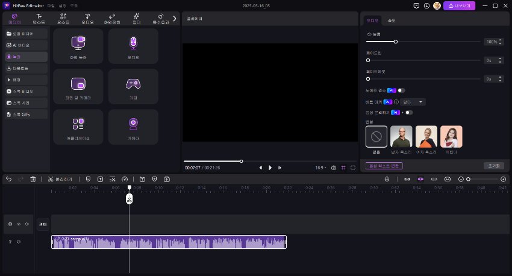The height and width of the screenshot is (276, 512).
Task: Start Screen Recording from the monitor card
Action: pyautogui.click(x=78, y=46)
